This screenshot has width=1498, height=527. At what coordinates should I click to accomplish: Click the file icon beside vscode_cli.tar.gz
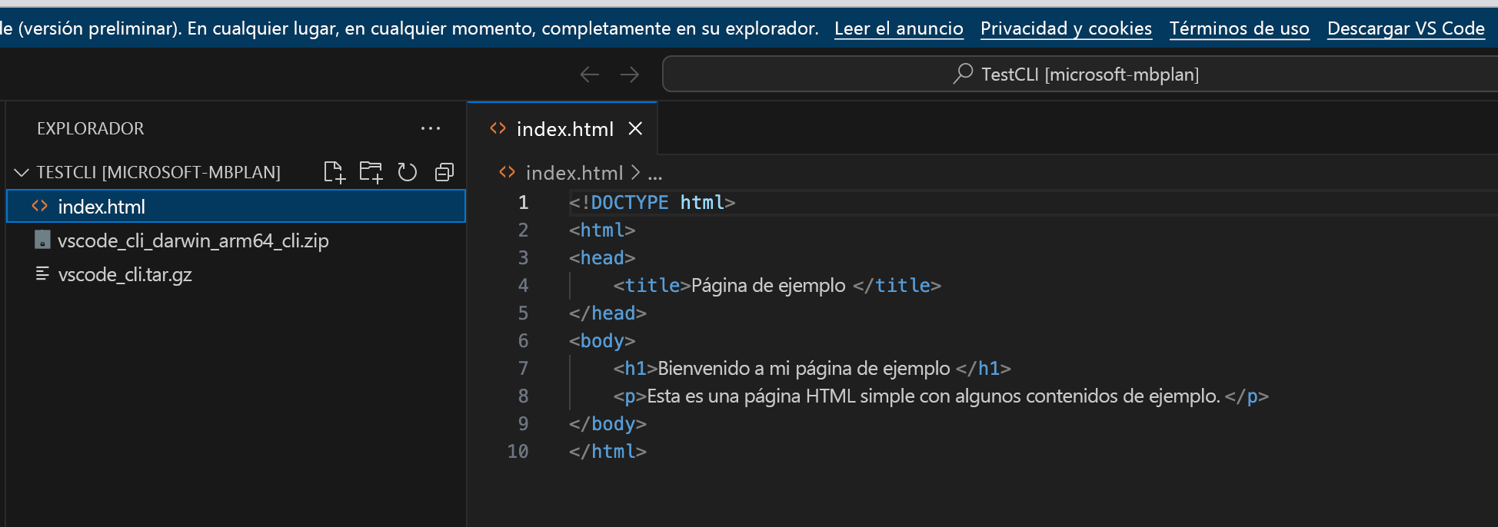pyautogui.click(x=42, y=273)
